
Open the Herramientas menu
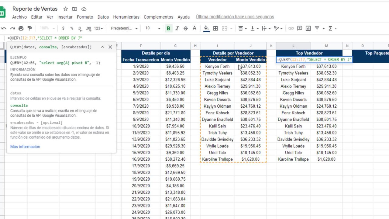(126, 17)
